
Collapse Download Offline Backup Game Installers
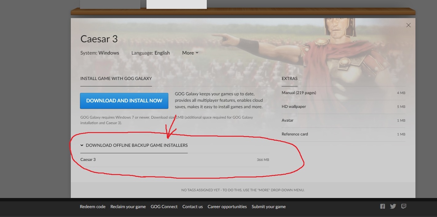point(134,145)
